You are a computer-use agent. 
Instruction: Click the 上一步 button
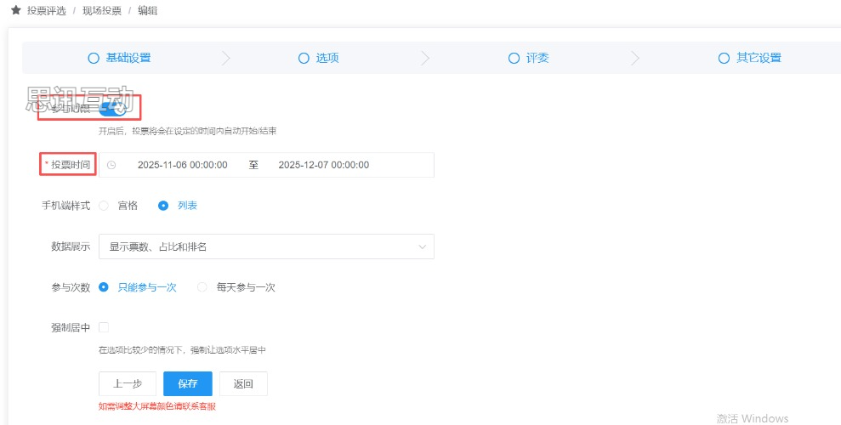pyautogui.click(x=128, y=384)
